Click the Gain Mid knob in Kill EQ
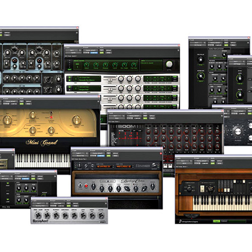This screenshot has height=252, width=252. coord(26,188)
